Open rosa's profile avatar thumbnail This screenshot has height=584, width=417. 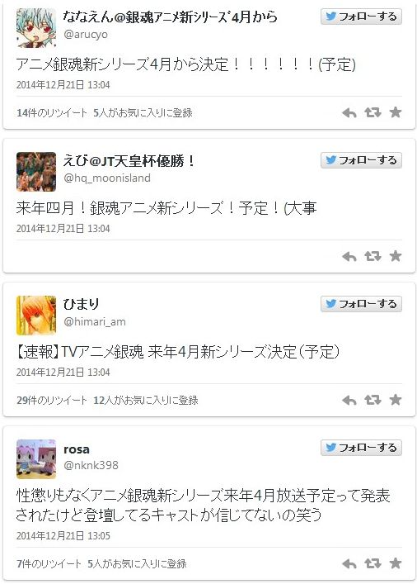point(36,459)
